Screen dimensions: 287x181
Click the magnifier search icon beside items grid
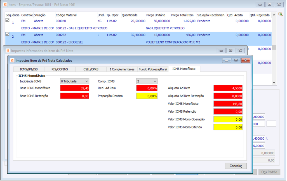click(x=280, y=14)
